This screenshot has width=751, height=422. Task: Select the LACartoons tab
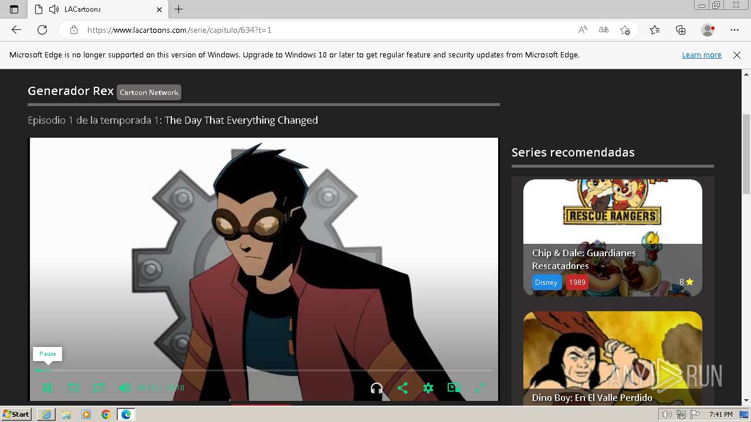click(98, 9)
